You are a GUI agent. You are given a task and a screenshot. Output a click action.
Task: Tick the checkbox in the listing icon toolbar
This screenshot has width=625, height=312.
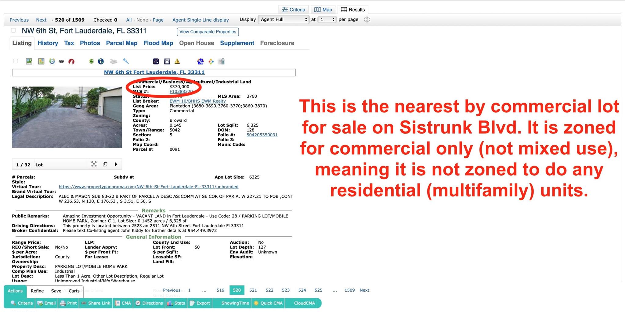coord(16,61)
